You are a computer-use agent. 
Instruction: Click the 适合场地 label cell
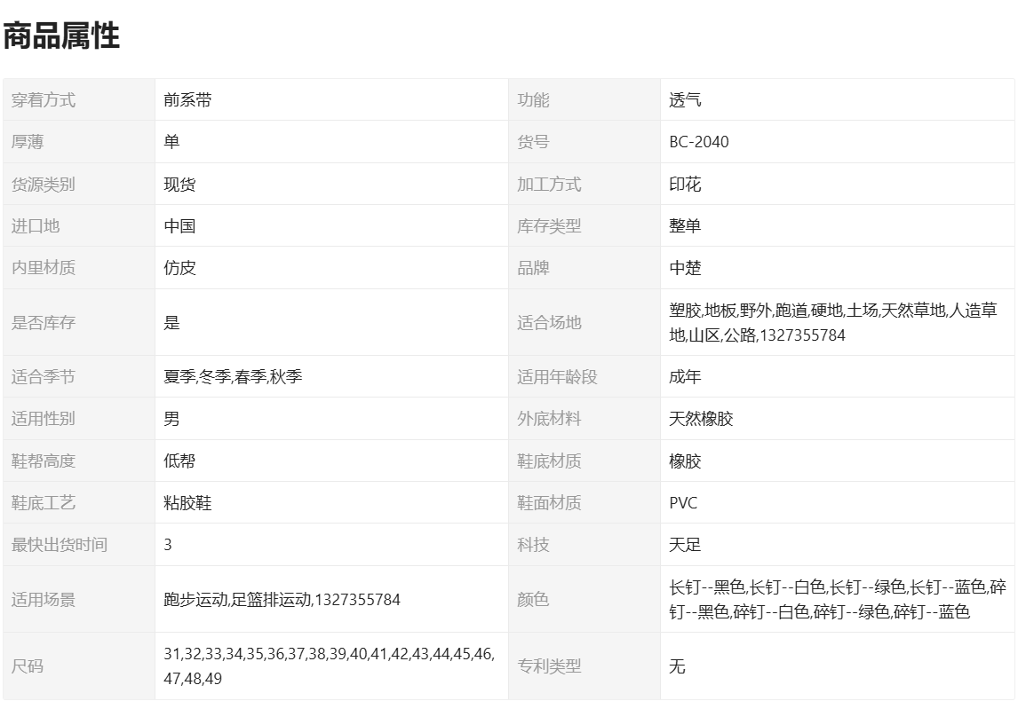pyautogui.click(x=549, y=323)
